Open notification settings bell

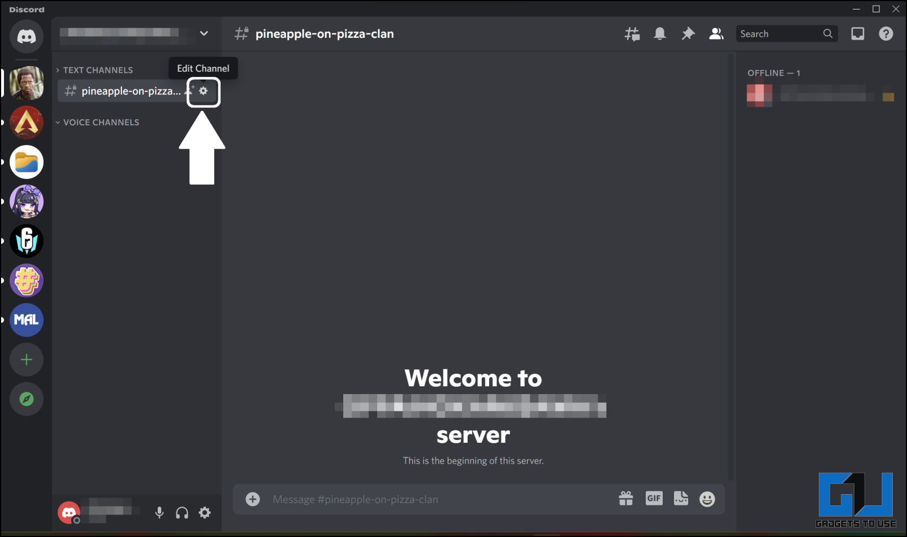pyautogui.click(x=660, y=34)
